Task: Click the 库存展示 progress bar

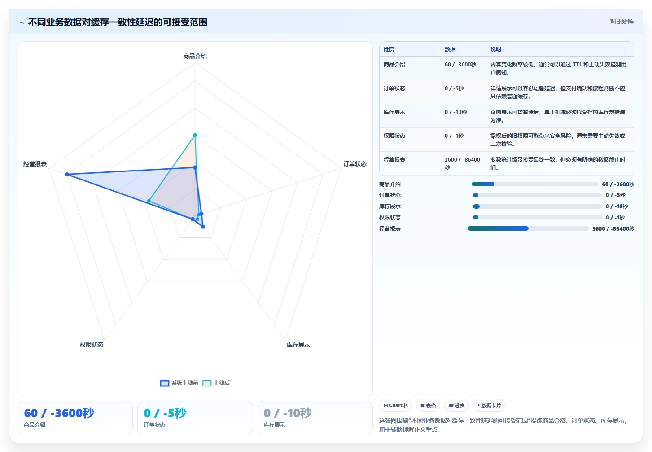Action: [538, 206]
